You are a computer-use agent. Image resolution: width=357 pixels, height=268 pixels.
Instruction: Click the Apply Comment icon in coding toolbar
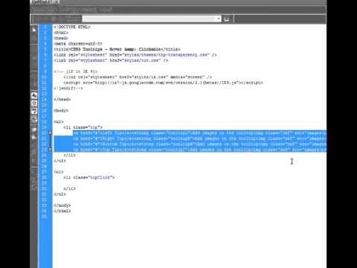click(x=34, y=95)
